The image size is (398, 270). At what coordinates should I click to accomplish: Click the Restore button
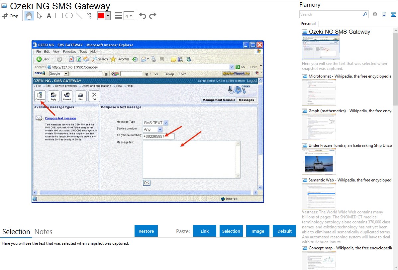click(146, 231)
